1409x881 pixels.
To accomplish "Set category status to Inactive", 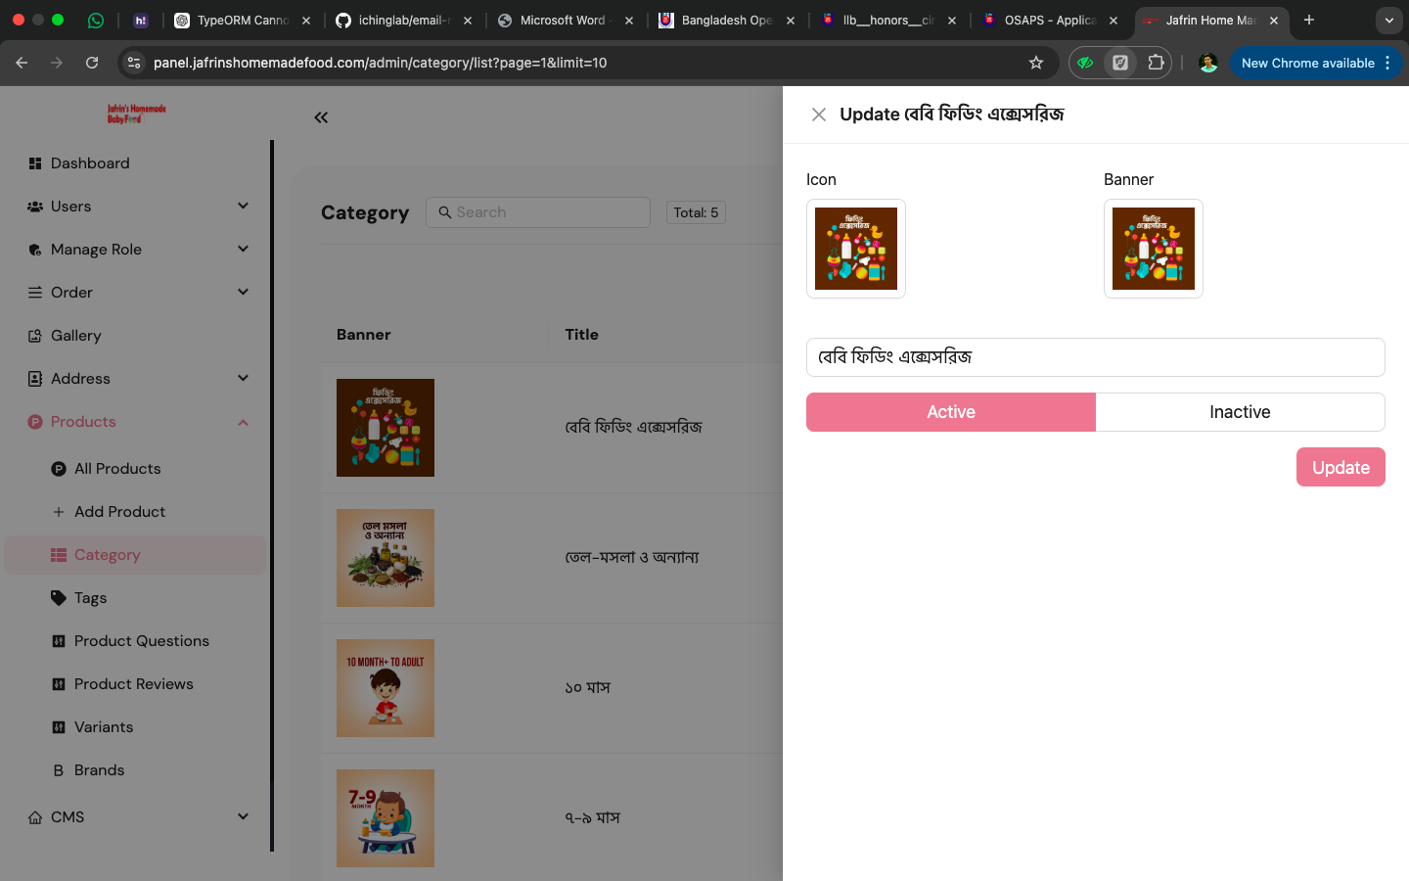I will click(x=1240, y=412).
